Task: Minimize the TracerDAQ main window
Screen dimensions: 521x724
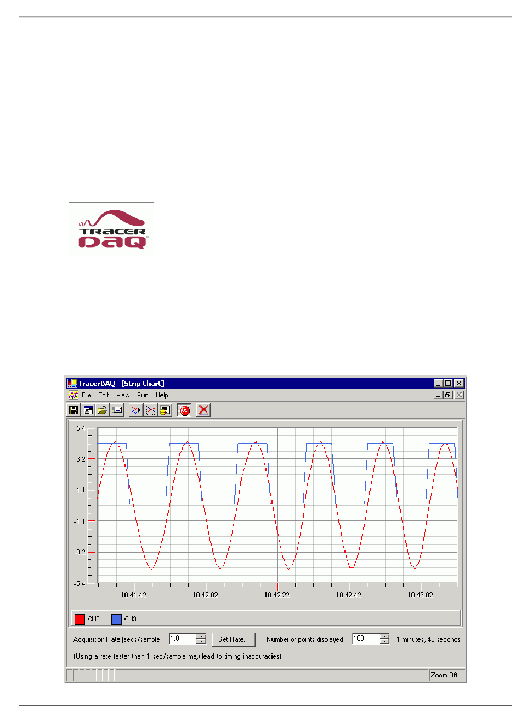Action: click(438, 383)
